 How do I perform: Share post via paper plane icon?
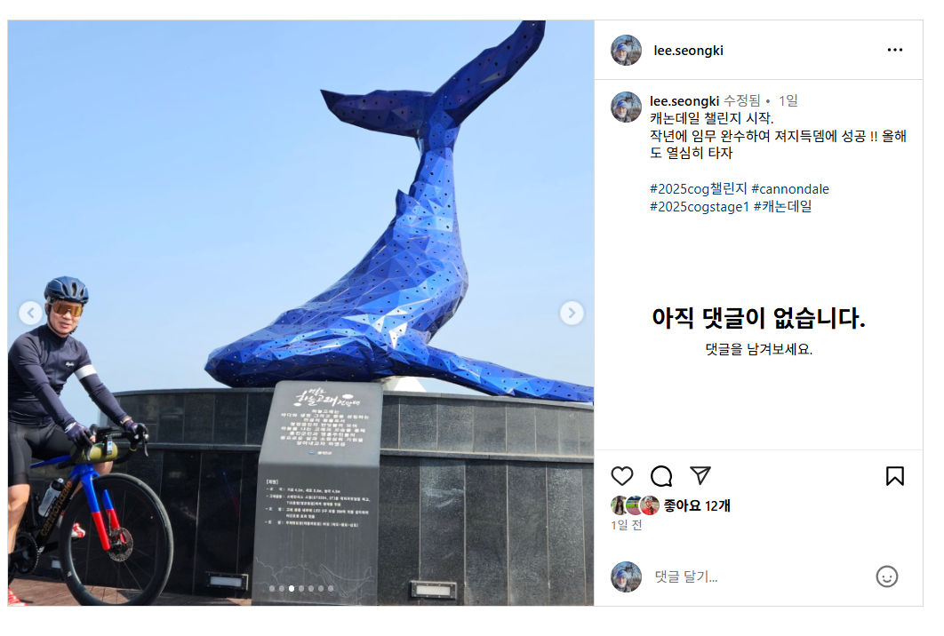700,475
